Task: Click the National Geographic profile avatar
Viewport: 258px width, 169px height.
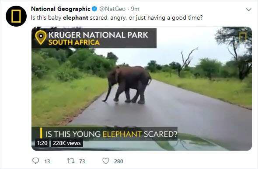Action: tap(16, 16)
